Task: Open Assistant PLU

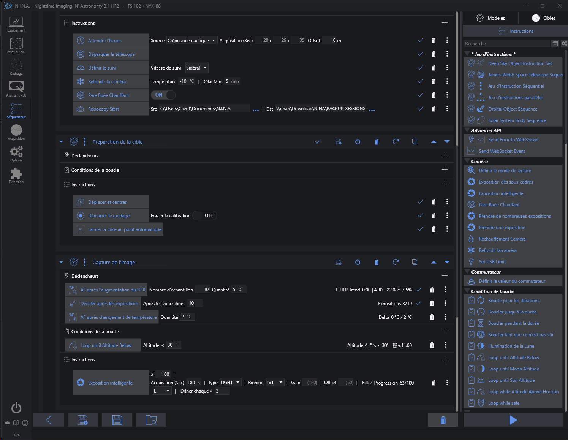Action: 16,89
